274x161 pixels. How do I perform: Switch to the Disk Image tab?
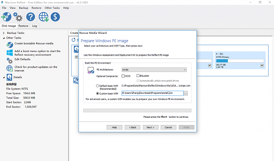coord(9,26)
